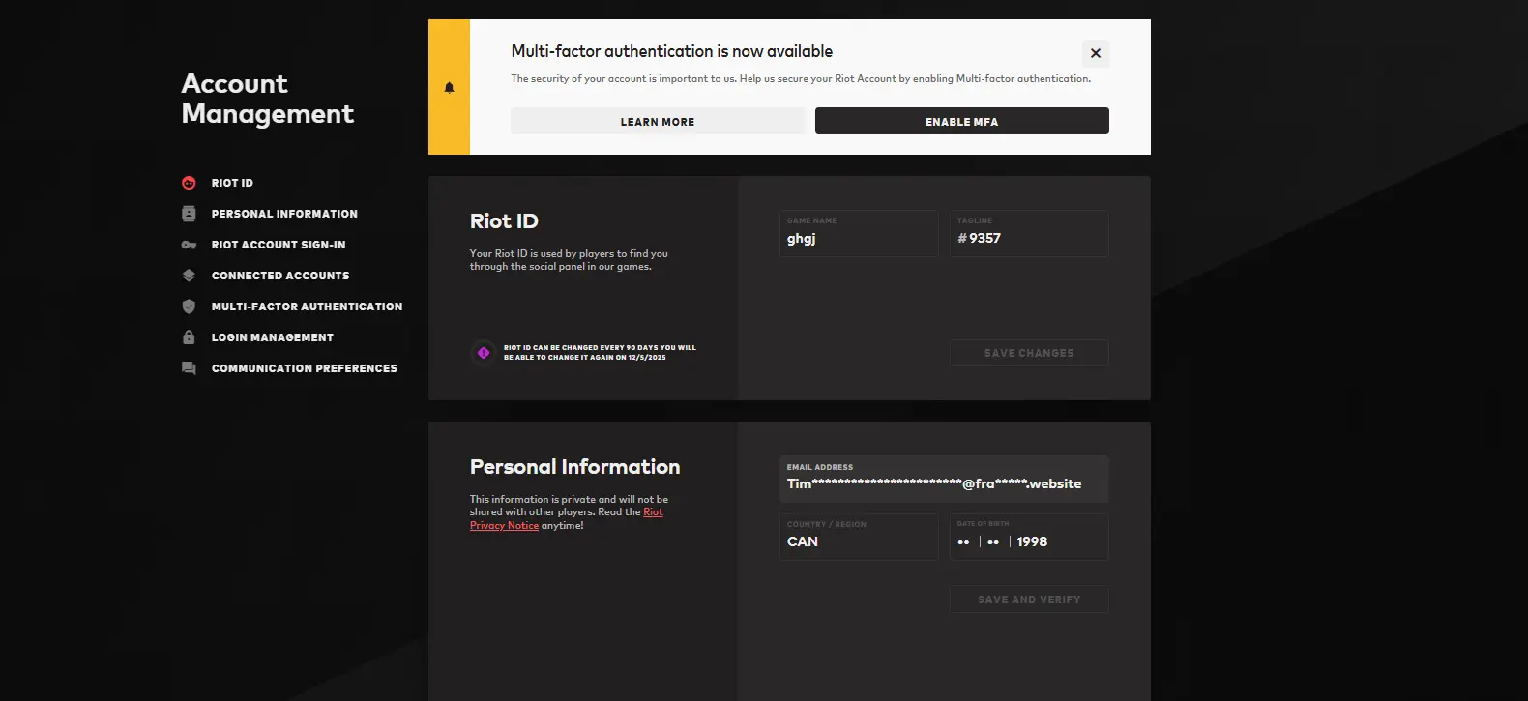Click the Email Address field

click(x=944, y=483)
